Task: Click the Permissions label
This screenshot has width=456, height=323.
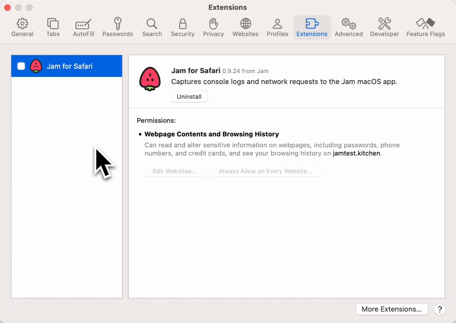Action: 156,121
